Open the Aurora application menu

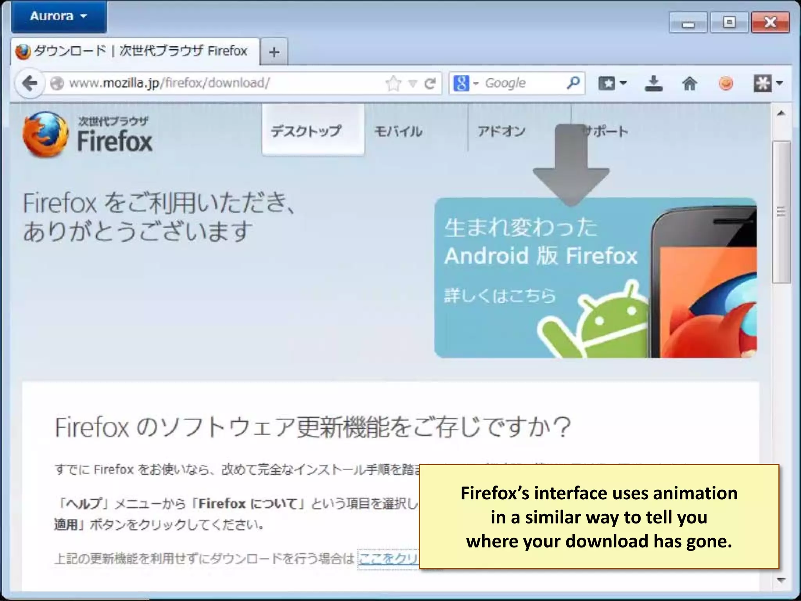(59, 16)
